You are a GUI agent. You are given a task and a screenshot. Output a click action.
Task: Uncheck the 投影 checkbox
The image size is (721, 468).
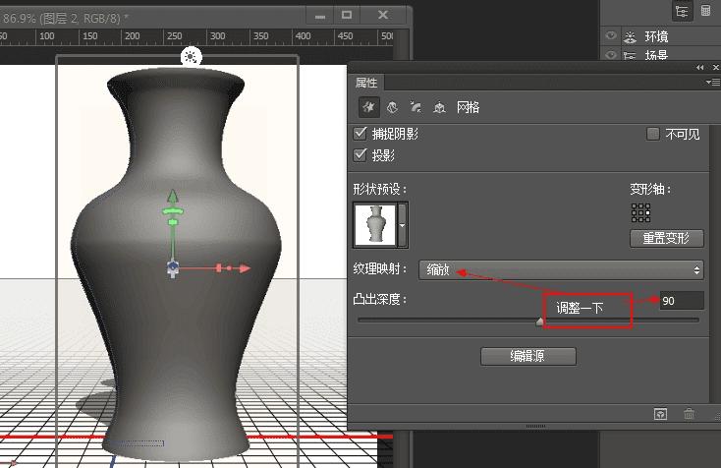360,155
